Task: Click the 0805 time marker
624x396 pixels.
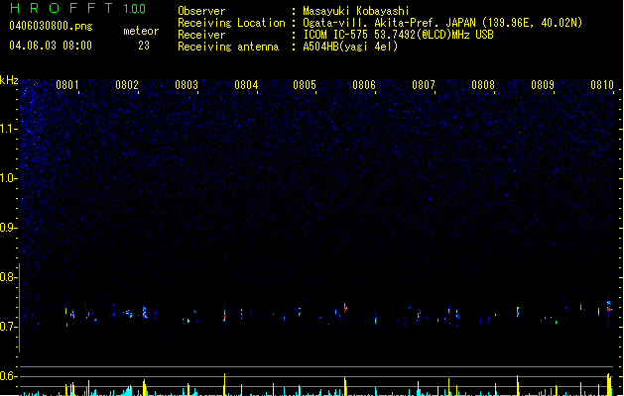Action: 305,85
